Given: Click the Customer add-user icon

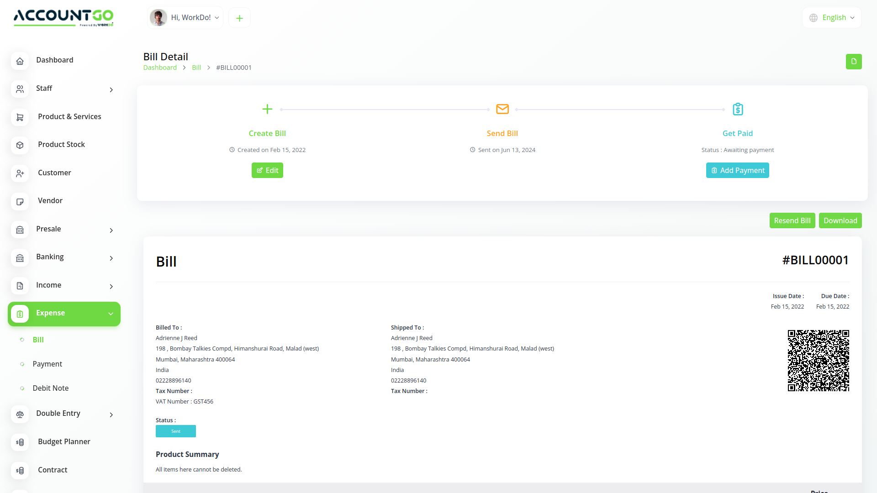Looking at the screenshot, I should coord(20,173).
